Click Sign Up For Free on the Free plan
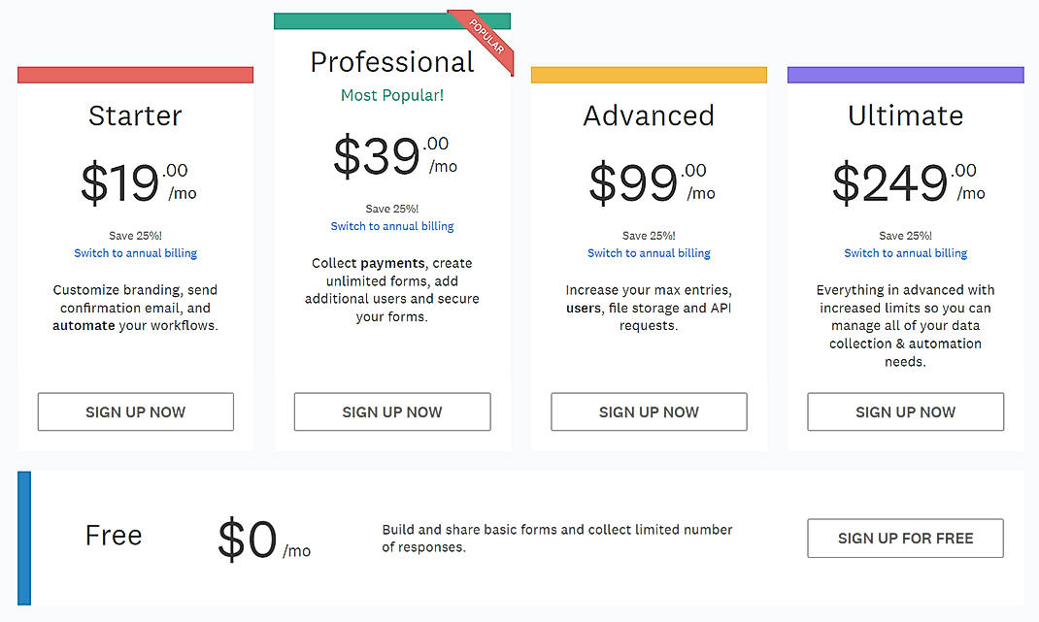Viewport: 1039px width, 622px height. point(904,539)
